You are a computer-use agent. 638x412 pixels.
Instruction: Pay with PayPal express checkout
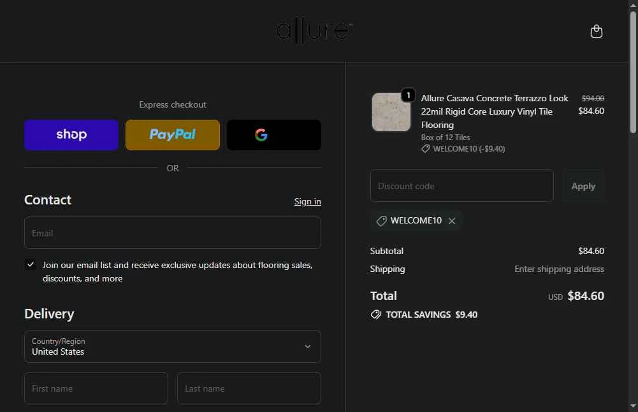pos(173,134)
